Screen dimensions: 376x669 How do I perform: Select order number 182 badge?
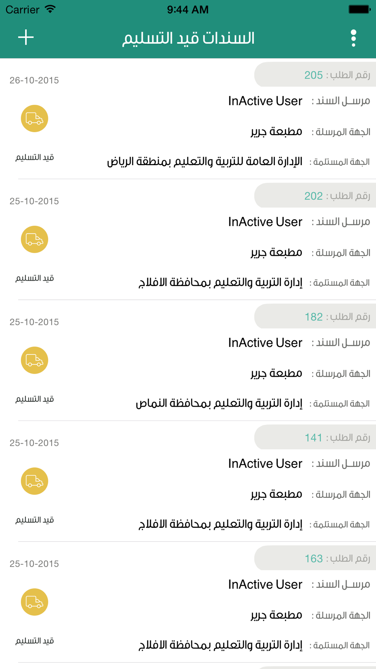315,316
